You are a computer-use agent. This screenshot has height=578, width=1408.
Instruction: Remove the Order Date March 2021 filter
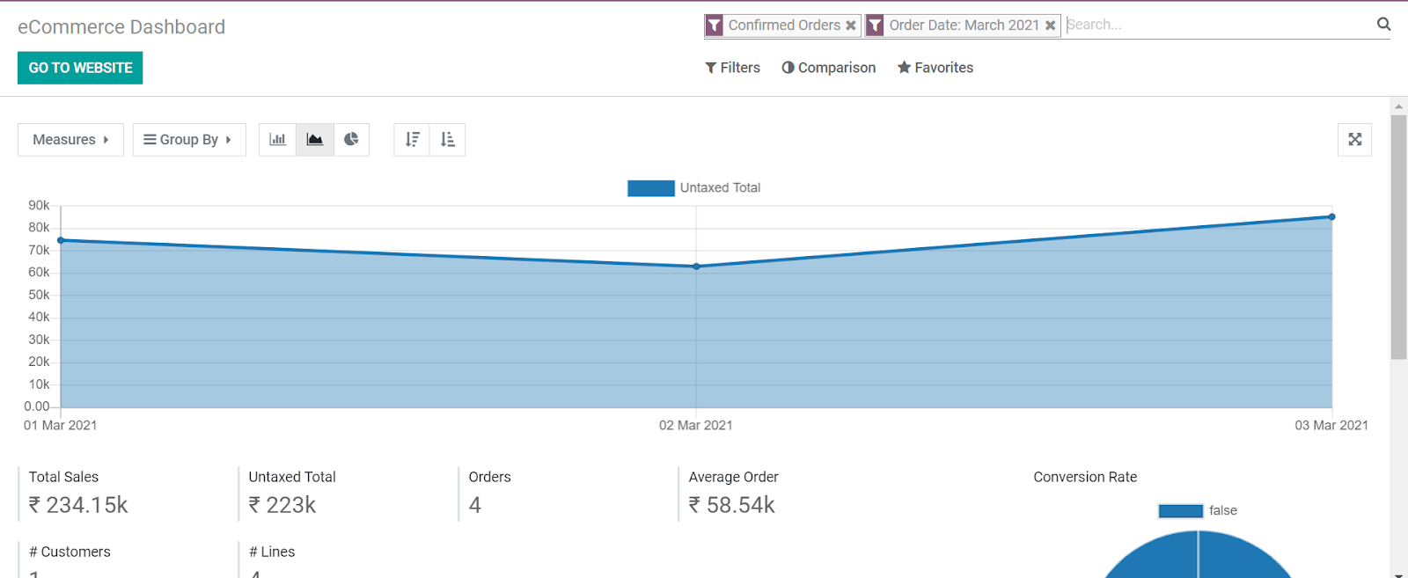[x=1050, y=26]
